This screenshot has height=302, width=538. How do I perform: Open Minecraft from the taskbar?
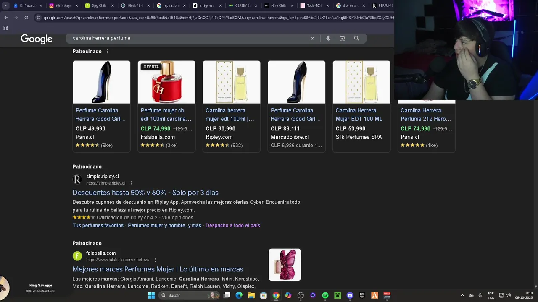click(x=338, y=295)
